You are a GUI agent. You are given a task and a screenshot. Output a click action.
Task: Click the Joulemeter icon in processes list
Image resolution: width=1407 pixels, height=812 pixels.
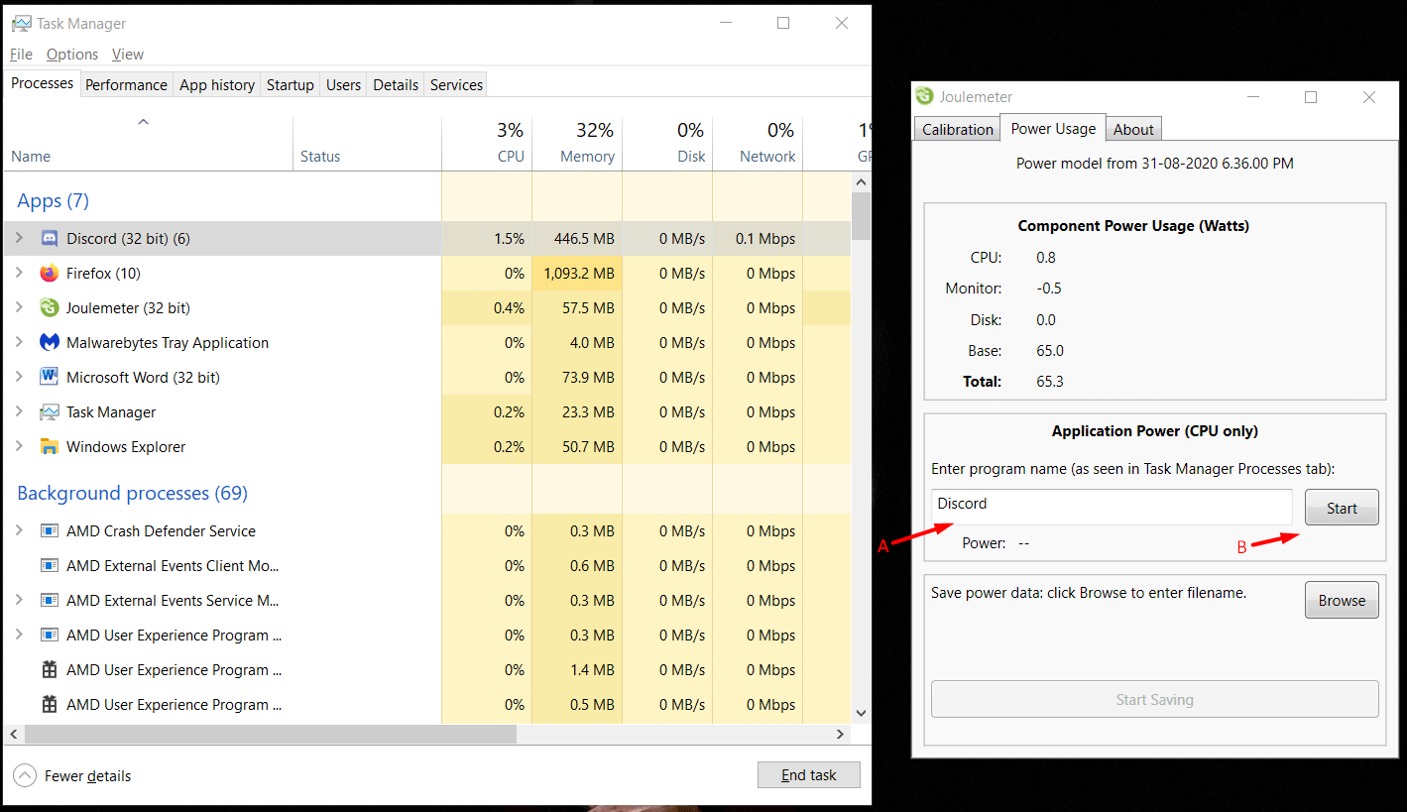click(50, 308)
